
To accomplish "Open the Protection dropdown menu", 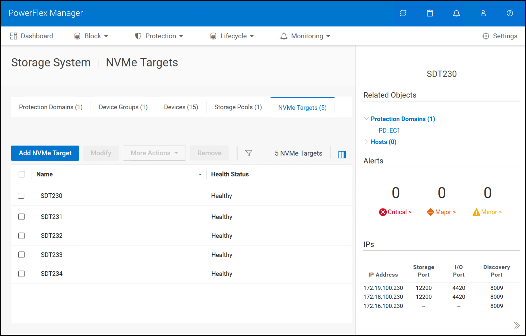I will (159, 36).
